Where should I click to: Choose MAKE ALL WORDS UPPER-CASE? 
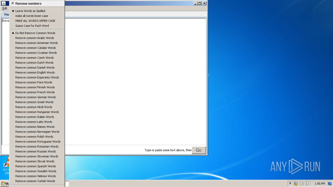37,21
